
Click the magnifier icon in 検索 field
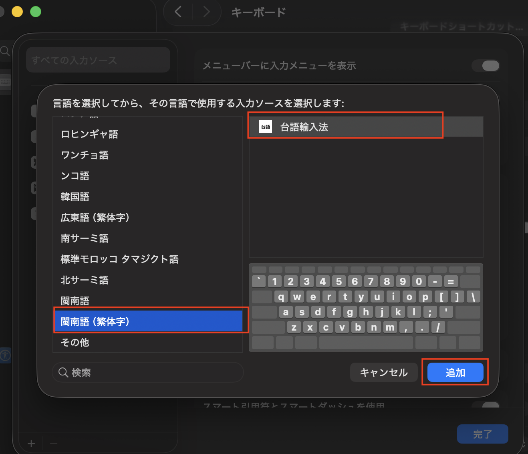63,373
